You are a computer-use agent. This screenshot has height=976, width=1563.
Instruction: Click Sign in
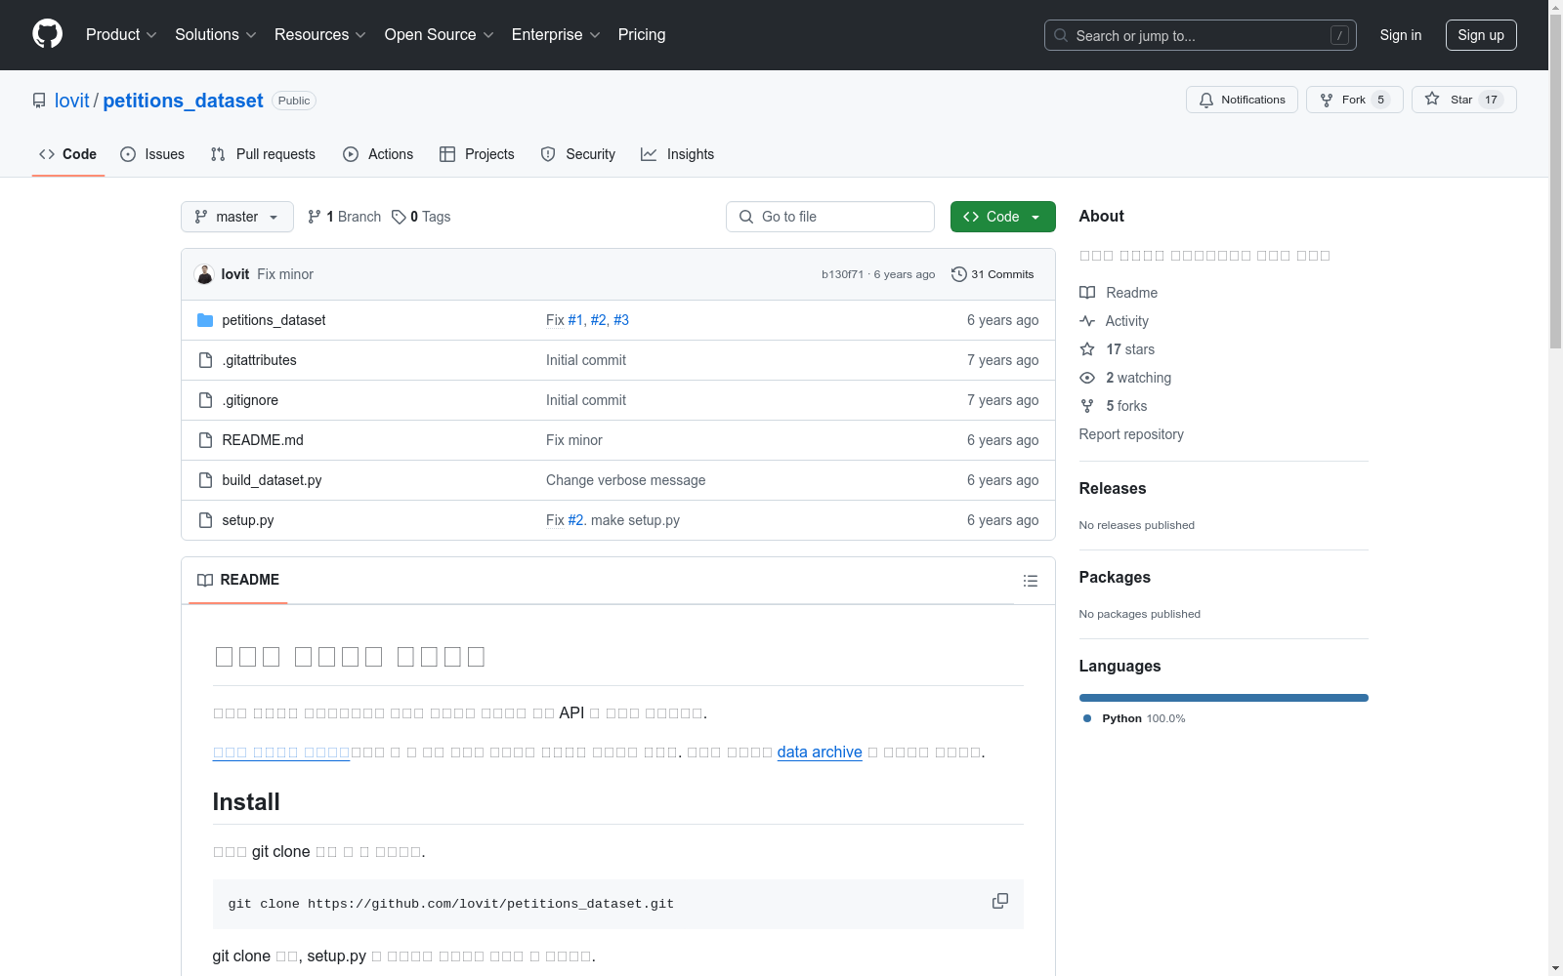[x=1400, y=35]
